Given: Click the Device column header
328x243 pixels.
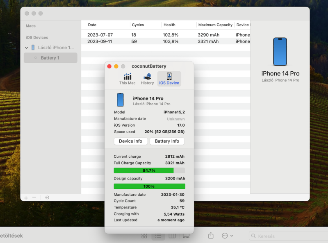Looking at the screenshot, I should [242, 25].
